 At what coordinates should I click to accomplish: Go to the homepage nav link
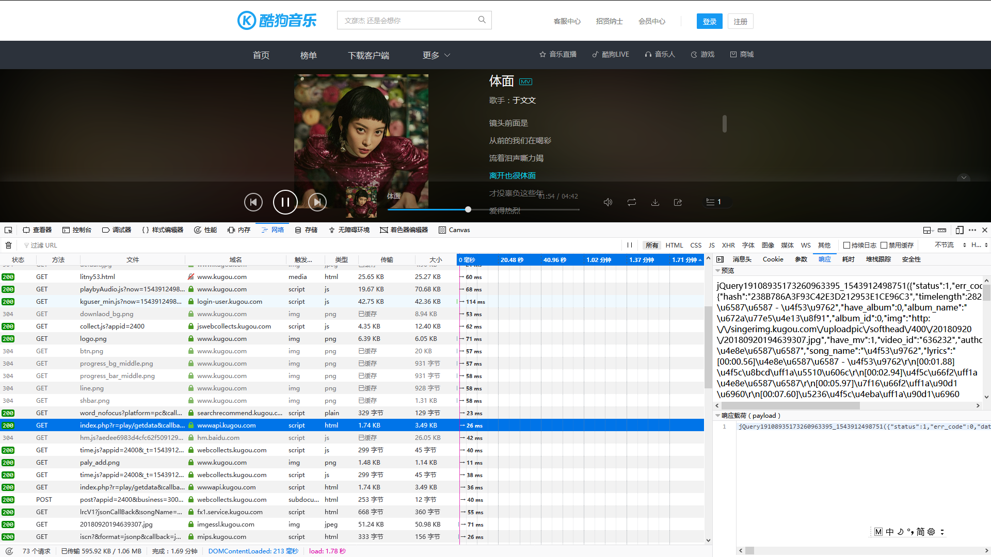261,55
